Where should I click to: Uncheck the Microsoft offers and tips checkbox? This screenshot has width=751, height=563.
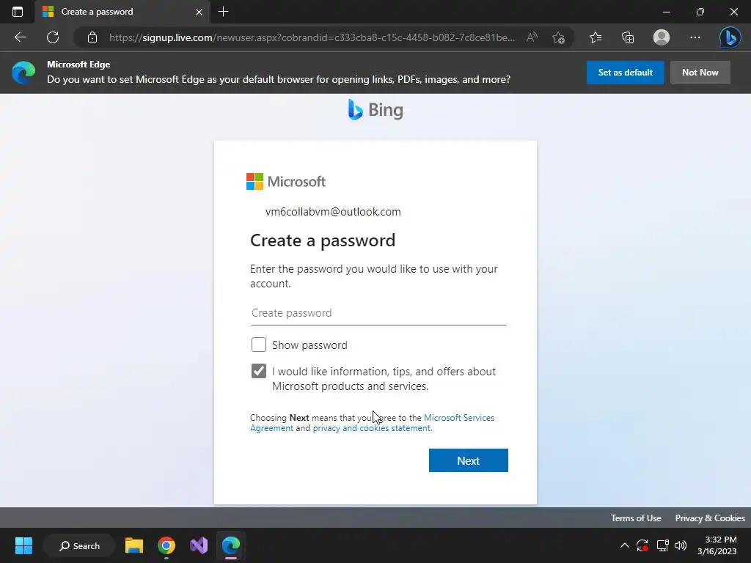pos(259,371)
